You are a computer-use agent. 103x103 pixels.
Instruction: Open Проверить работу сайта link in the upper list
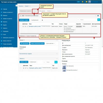[x=35, y=27]
